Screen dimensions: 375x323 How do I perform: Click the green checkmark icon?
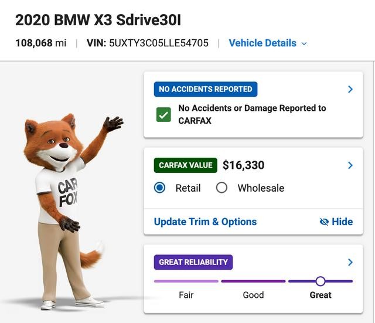click(x=163, y=115)
